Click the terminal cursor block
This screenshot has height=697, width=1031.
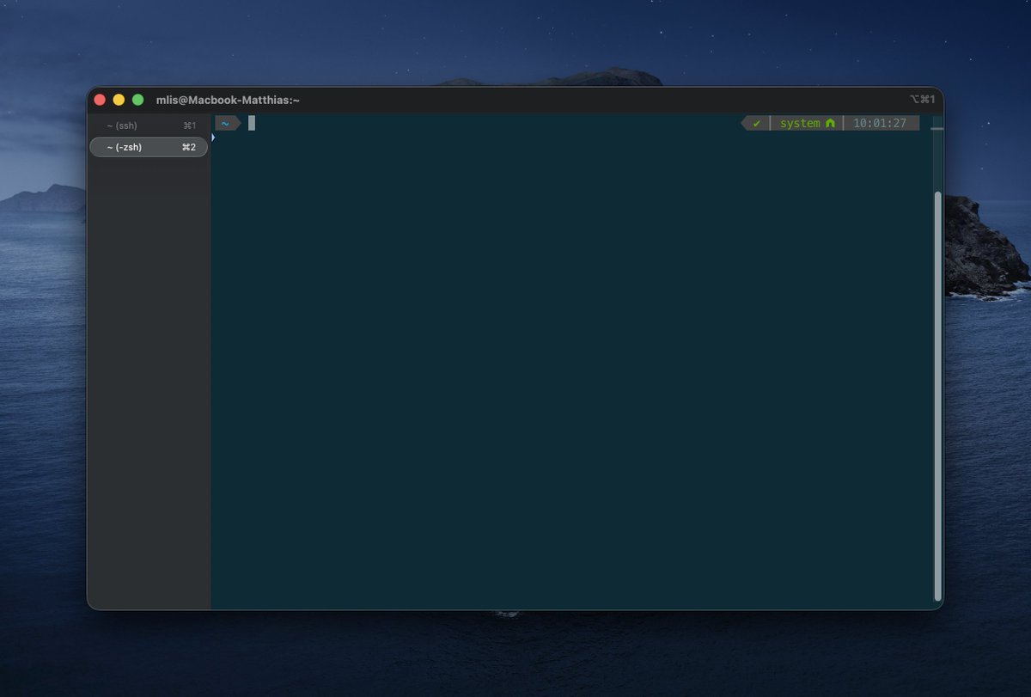252,123
